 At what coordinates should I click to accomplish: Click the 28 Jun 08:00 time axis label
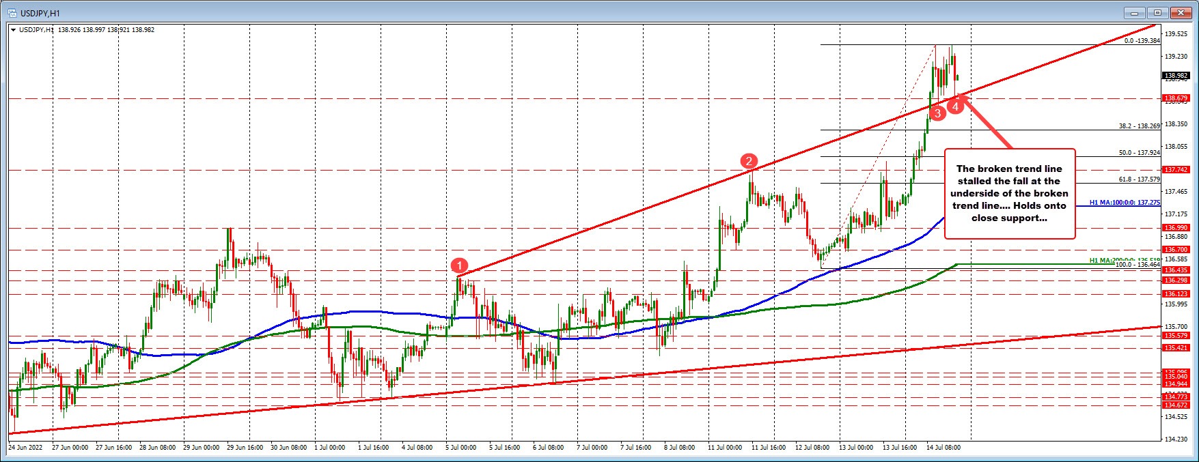157,448
